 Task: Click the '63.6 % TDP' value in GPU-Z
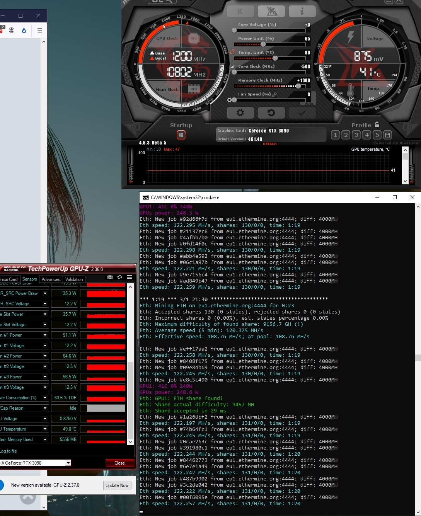[x=65, y=398]
